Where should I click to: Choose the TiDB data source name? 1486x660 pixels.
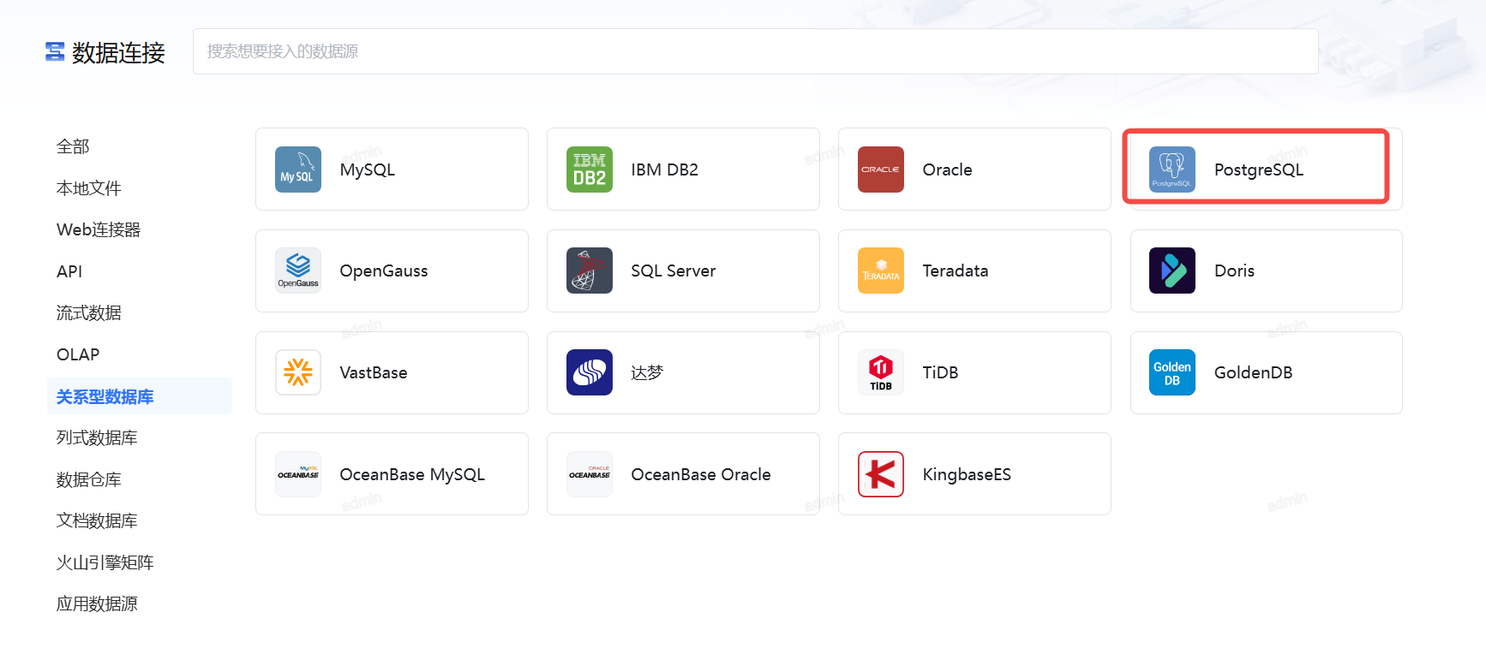point(941,372)
